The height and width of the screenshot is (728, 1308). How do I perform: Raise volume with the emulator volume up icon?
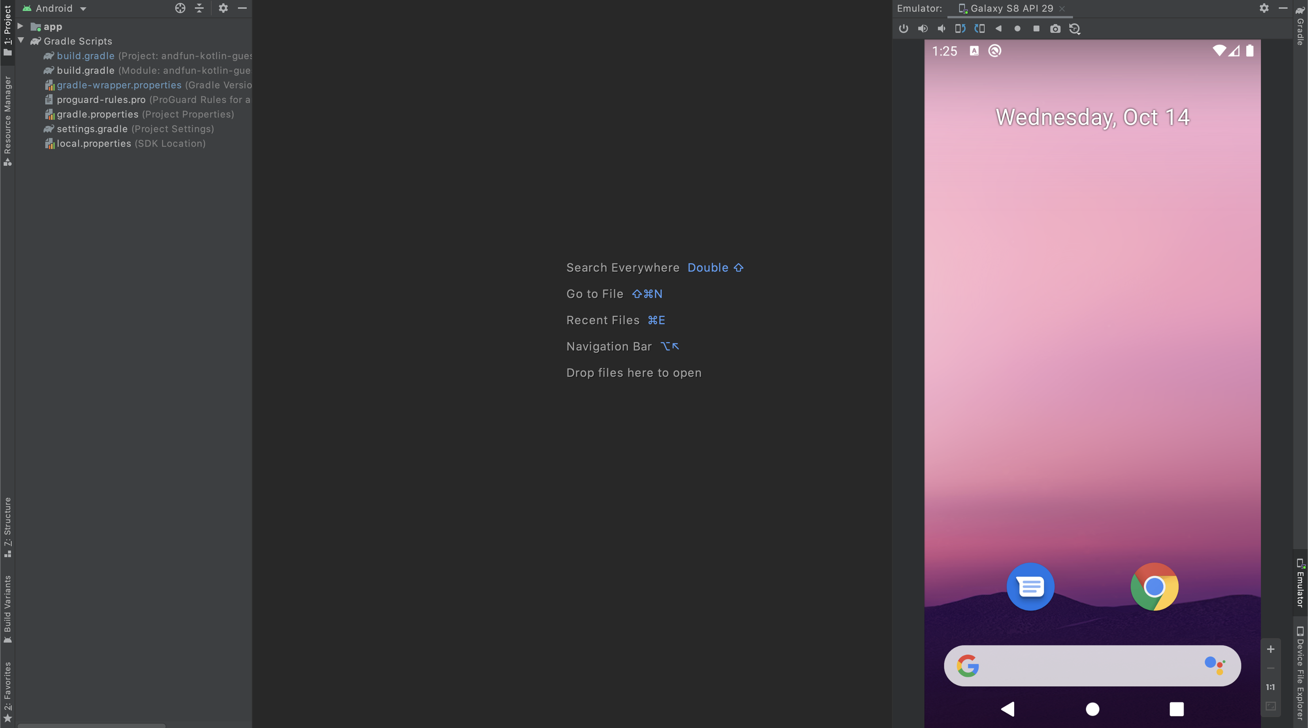pyautogui.click(x=923, y=28)
